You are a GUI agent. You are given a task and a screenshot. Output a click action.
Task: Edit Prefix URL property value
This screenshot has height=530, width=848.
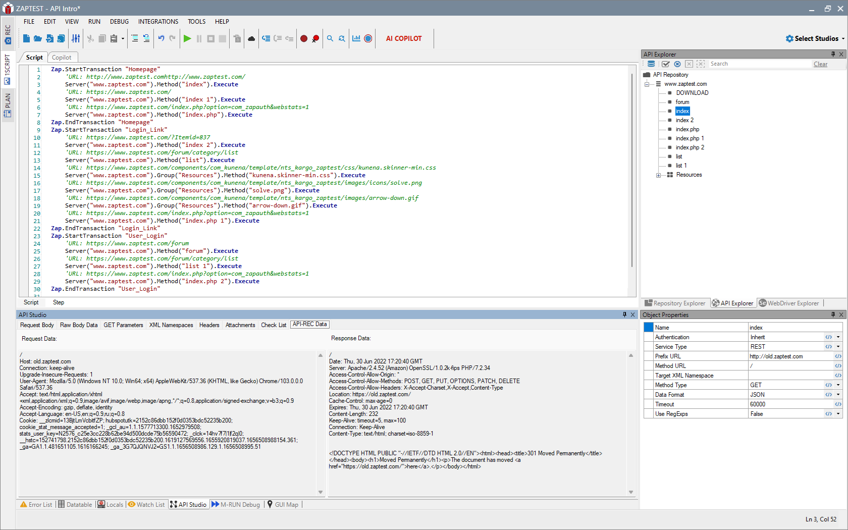pos(791,356)
